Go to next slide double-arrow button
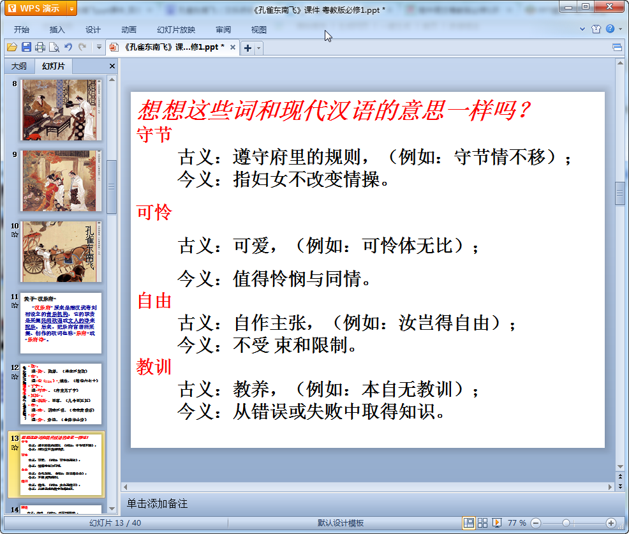Viewport: 629px width, 534px height. click(x=620, y=486)
